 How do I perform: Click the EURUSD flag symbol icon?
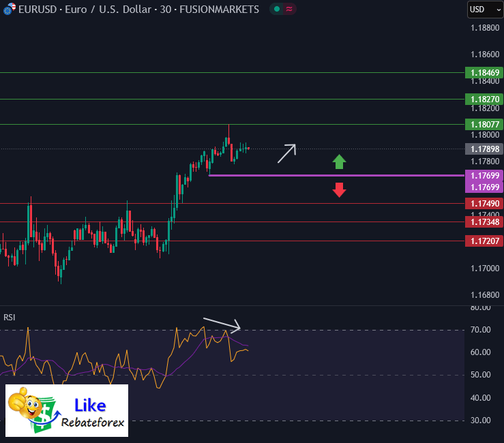coord(9,9)
